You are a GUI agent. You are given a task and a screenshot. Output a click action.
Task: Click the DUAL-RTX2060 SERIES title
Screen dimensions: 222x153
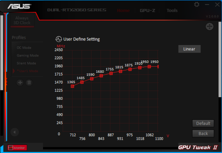[77, 10]
